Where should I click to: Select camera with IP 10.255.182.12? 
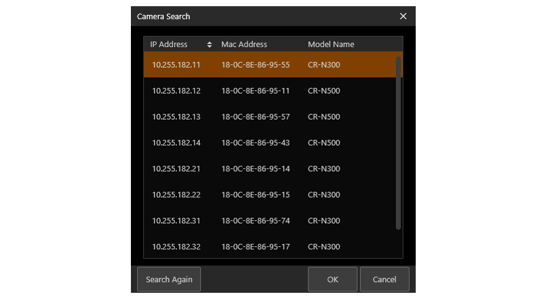[x=176, y=91]
